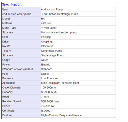Viewport: 128px width, 122px height.
Task: Click the Fuel value 'Diesel'
Action: pos(45,74)
